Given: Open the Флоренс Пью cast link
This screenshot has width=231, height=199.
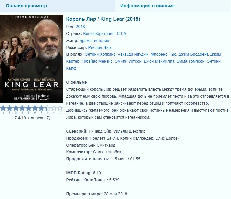Looking at the screenshot, I should 164,54.
